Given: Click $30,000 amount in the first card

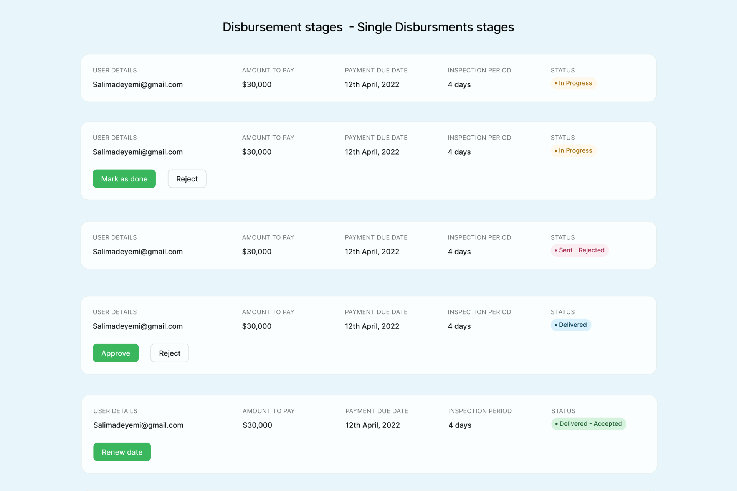Looking at the screenshot, I should point(256,84).
